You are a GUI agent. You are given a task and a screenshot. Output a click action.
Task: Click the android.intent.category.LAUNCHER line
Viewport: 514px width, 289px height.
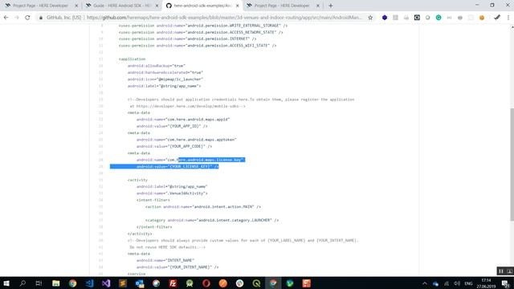[x=212, y=220]
